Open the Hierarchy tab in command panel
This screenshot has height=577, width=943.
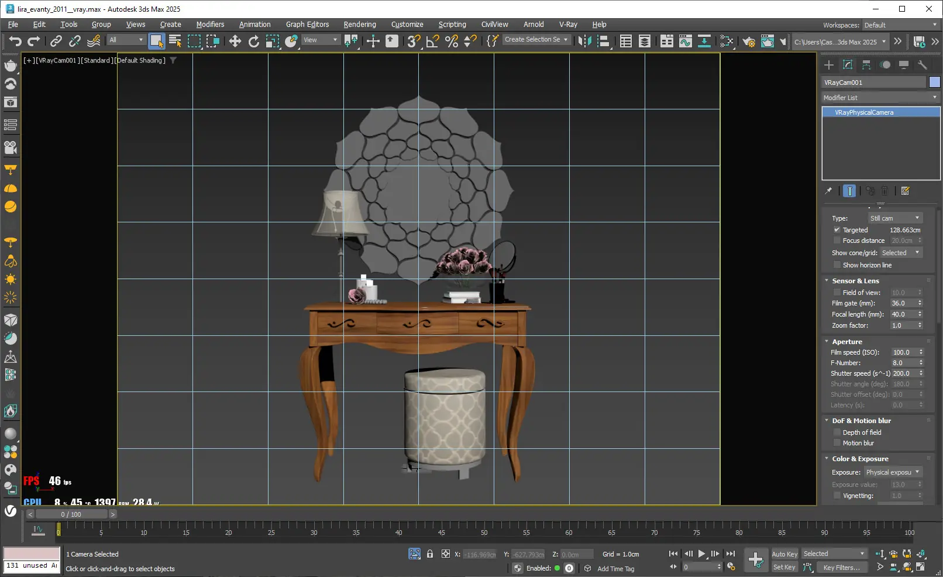tap(866, 65)
